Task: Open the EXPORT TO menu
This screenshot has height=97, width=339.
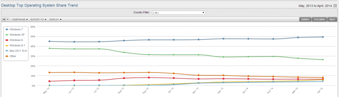Action: 38,19
